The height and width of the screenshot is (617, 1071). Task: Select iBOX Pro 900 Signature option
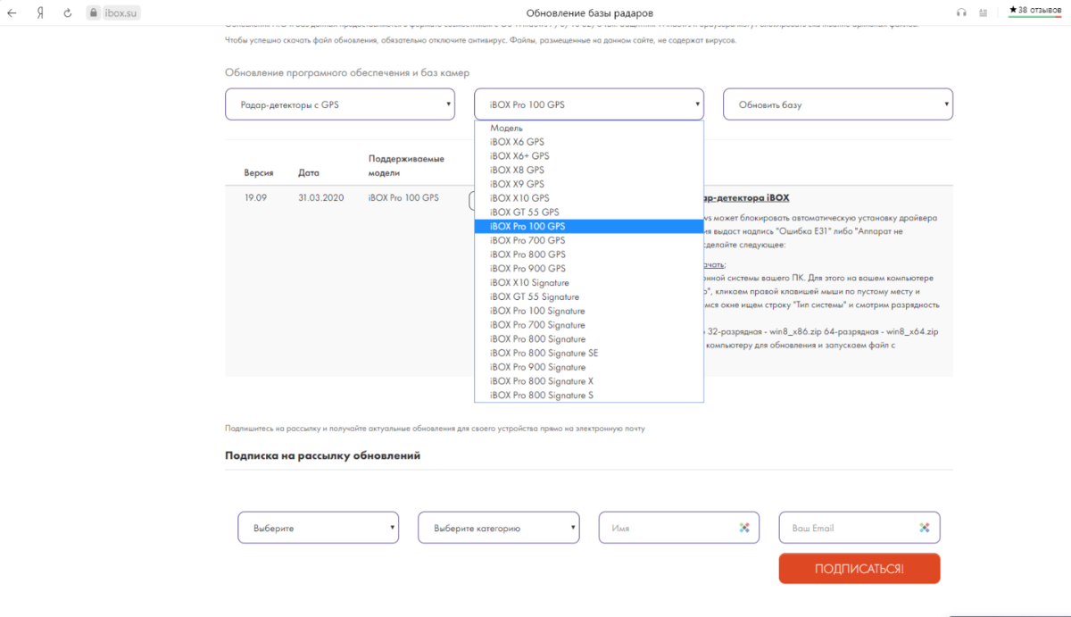pos(589,367)
